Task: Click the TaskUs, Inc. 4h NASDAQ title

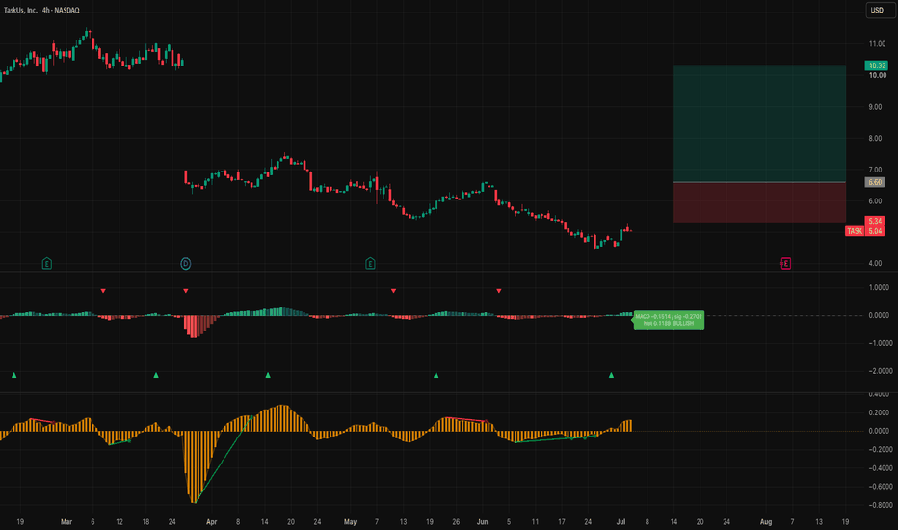Action: [41, 10]
